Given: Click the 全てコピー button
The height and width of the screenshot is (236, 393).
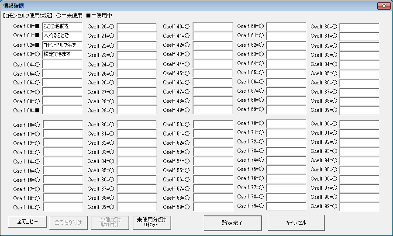Looking at the screenshot, I should pyautogui.click(x=28, y=222).
